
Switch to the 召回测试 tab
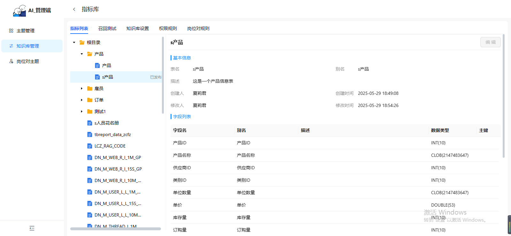[107, 28]
